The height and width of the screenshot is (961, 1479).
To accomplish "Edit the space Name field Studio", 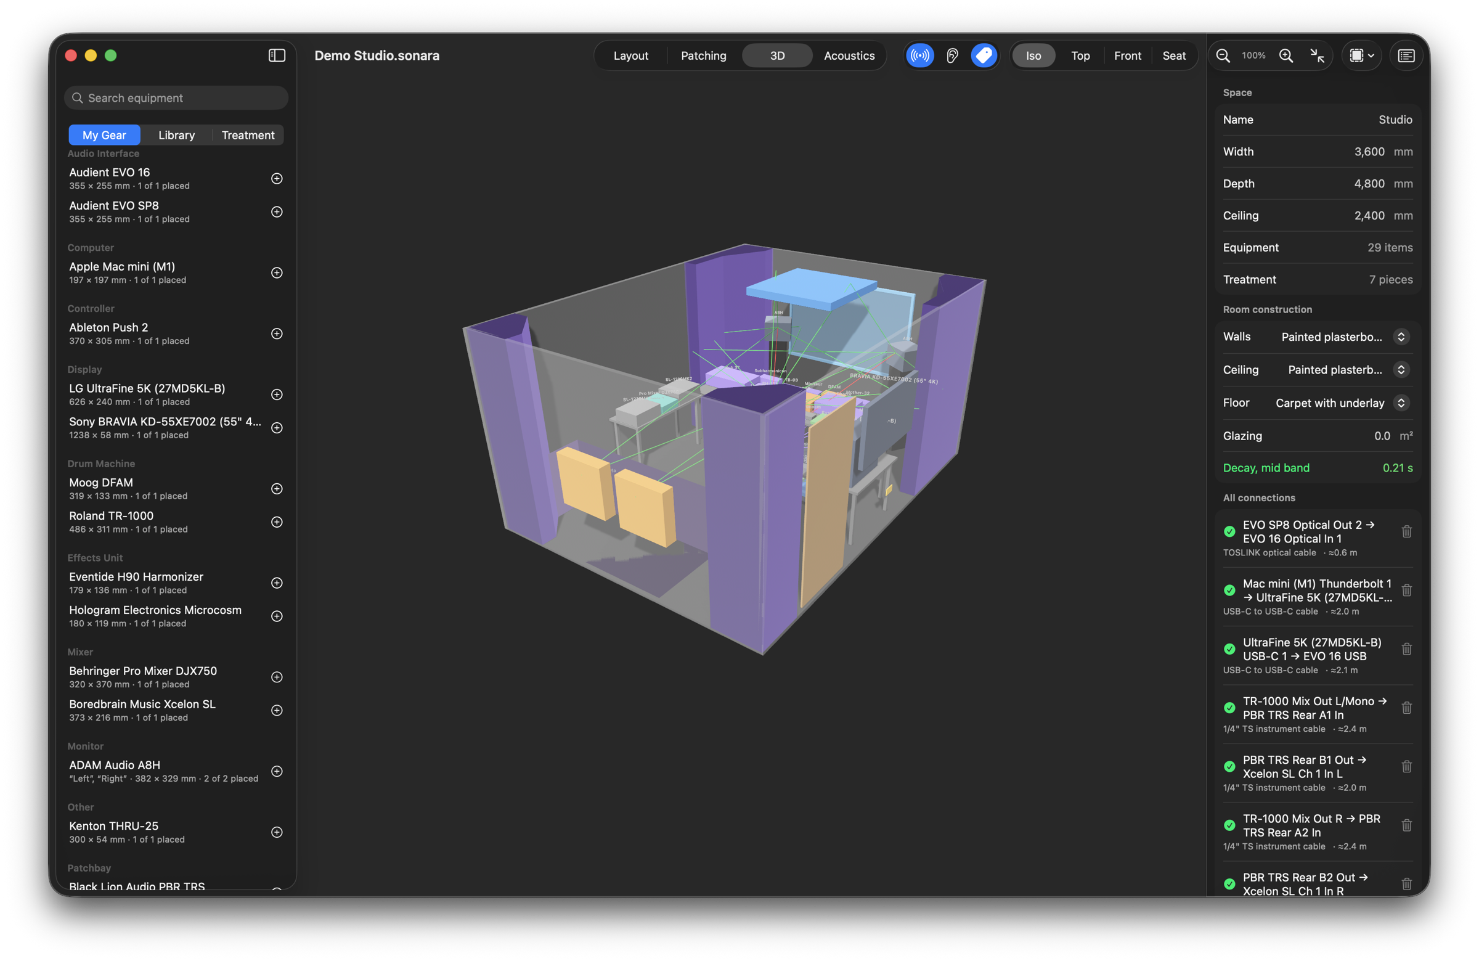I will click(1395, 120).
